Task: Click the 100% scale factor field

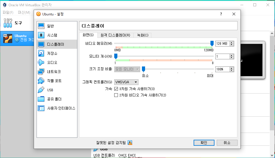Action: point(222,69)
